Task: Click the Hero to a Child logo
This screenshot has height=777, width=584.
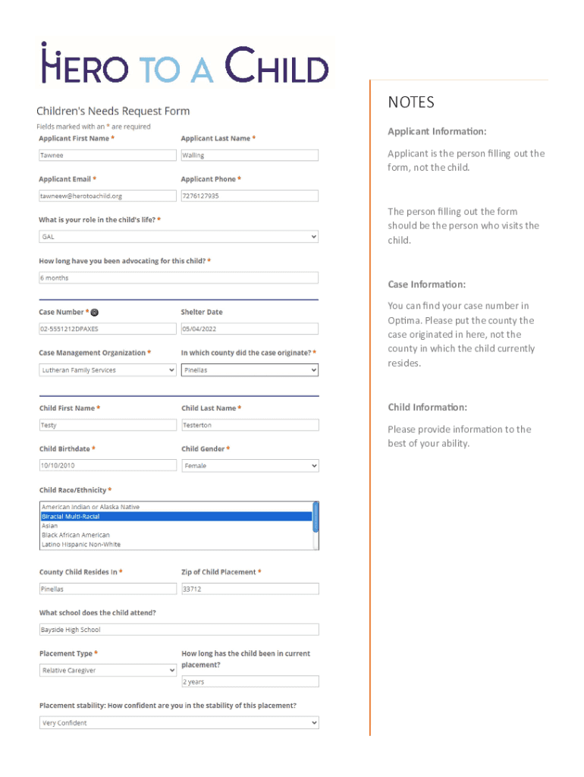Action: 184,64
